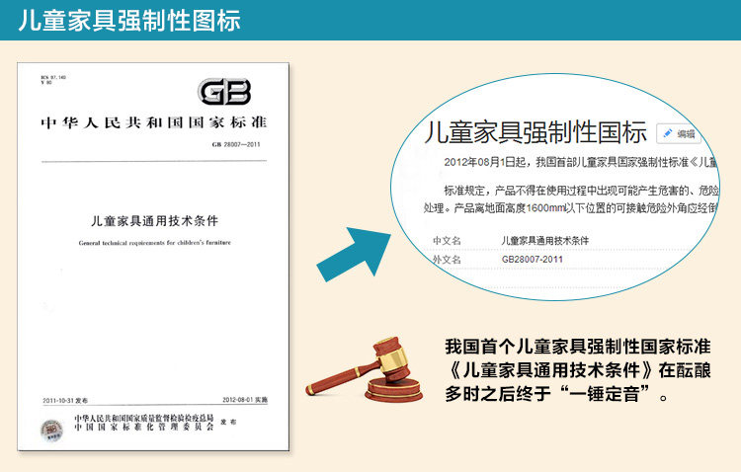Click the date 2012-08-01 实施
The width and height of the screenshot is (741, 472).
[x=245, y=400]
